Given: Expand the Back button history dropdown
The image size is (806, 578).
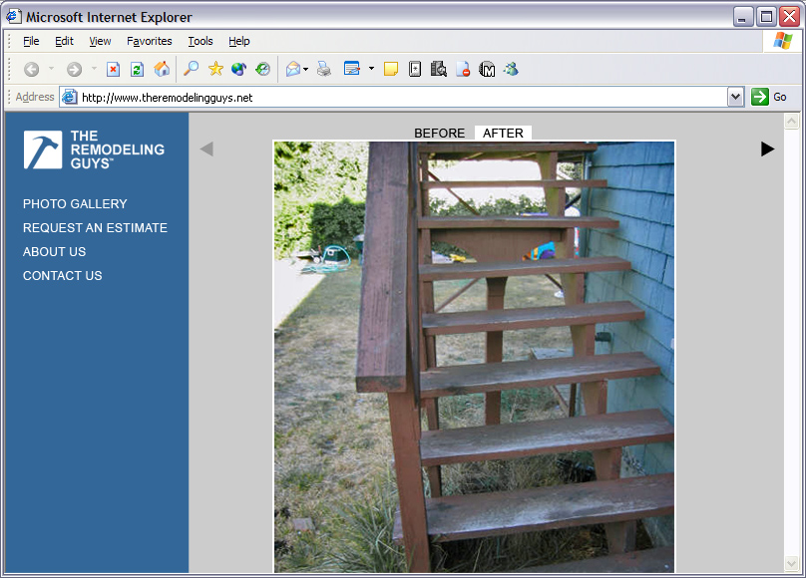Looking at the screenshot, I should point(51,69).
